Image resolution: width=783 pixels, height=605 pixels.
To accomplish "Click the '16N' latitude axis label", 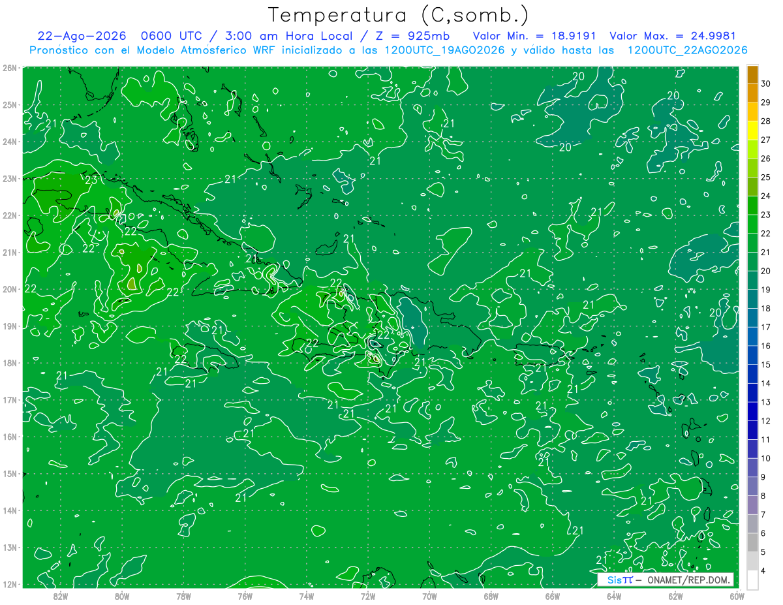I will 9,437.
